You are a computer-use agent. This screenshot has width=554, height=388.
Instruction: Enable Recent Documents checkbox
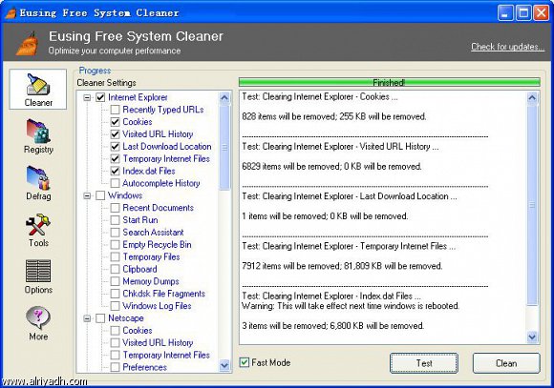[115, 208]
